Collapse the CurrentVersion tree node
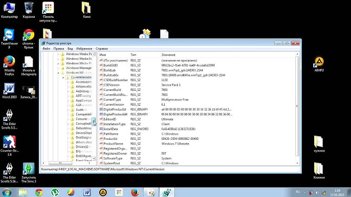The height and width of the screenshot is (197, 351). [x=63, y=78]
